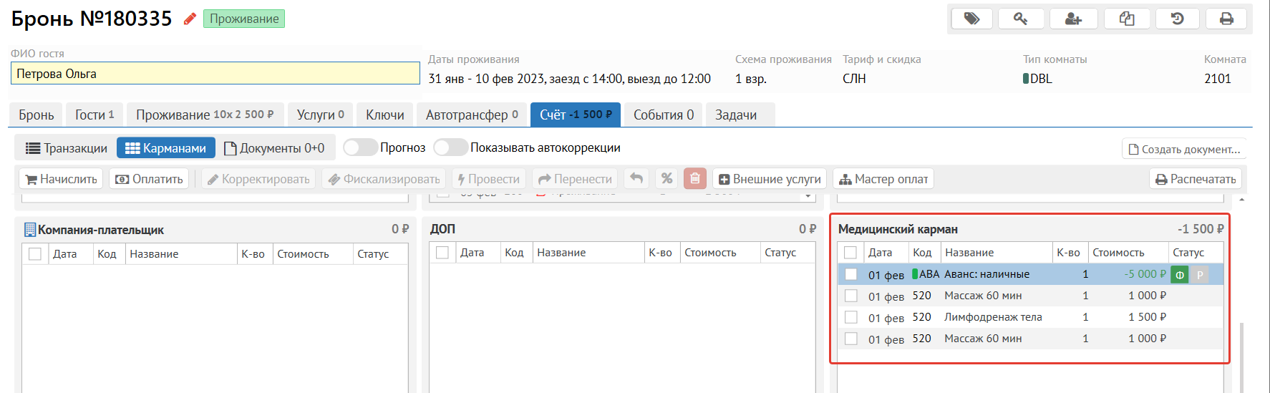1270x393 pixels.
Task: Check the Лимфодренаж тела row checkbox
Action: click(x=851, y=317)
